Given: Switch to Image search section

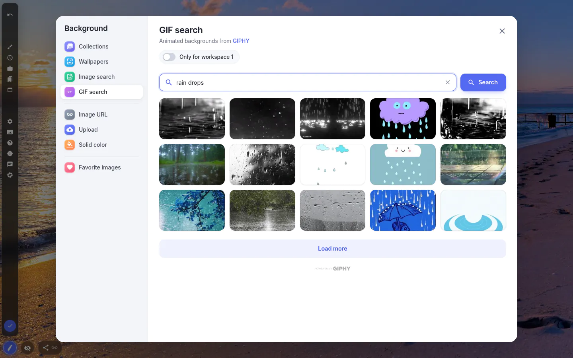Looking at the screenshot, I should pos(101,77).
